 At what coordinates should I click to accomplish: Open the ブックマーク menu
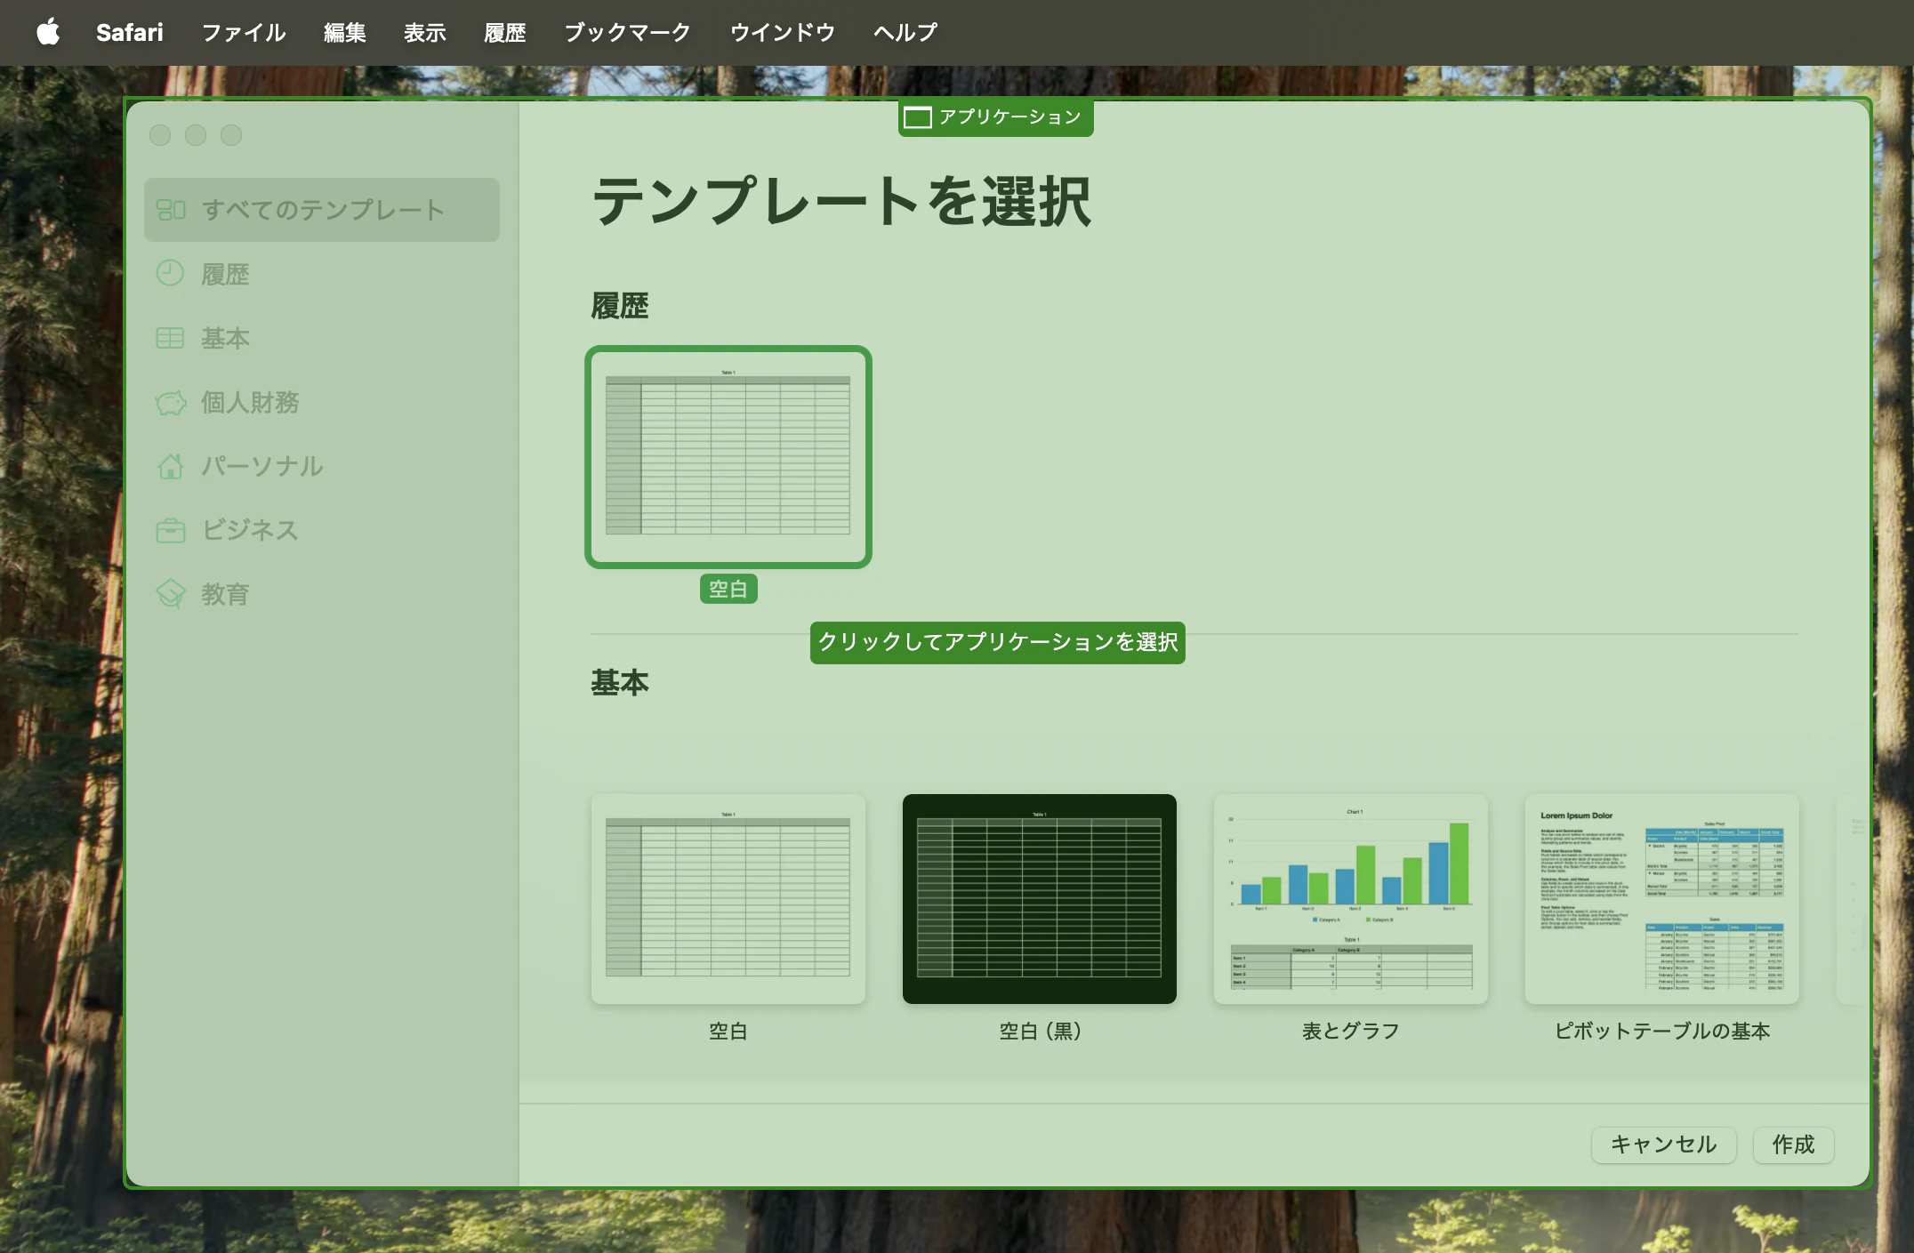[x=628, y=33]
